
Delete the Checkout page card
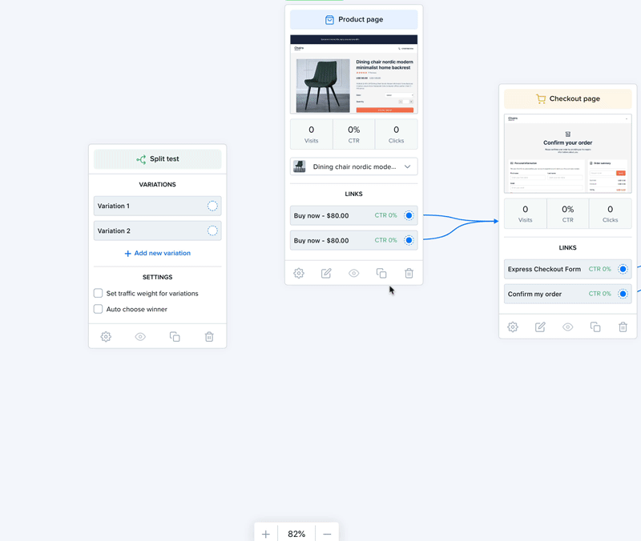623,327
